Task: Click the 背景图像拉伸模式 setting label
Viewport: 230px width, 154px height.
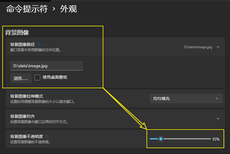Action: click(x=27, y=96)
